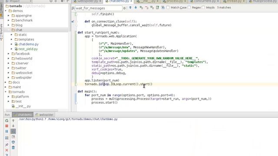Toggle Regex checkbox
The height and width of the screenshot is (156, 278).
coord(189,7)
